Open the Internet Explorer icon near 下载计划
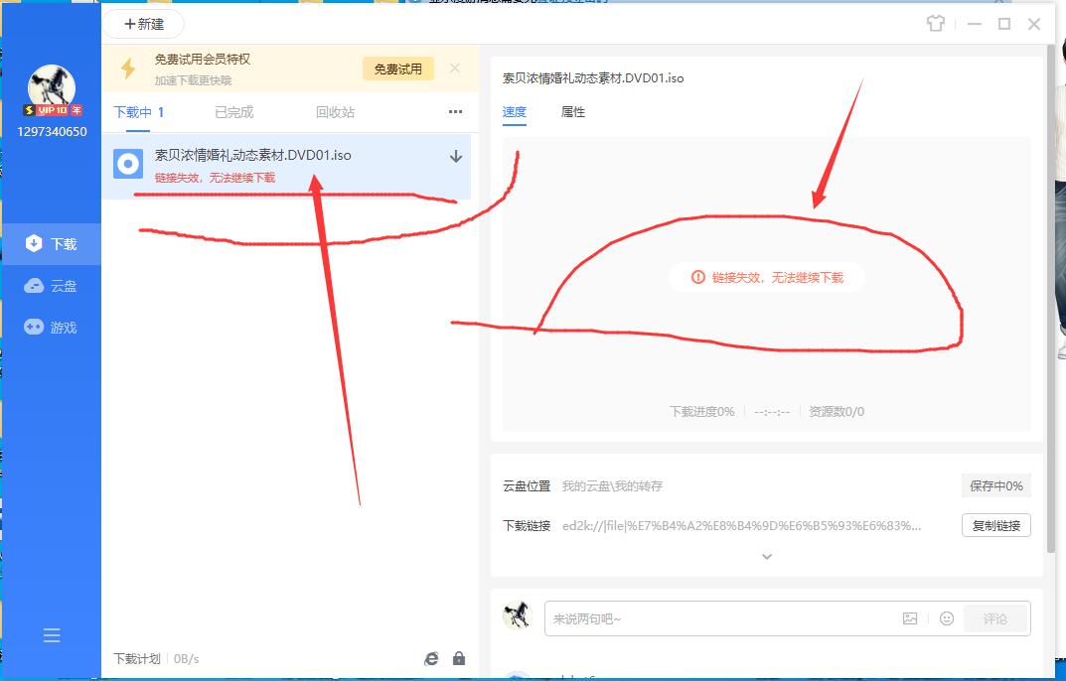 [430, 657]
